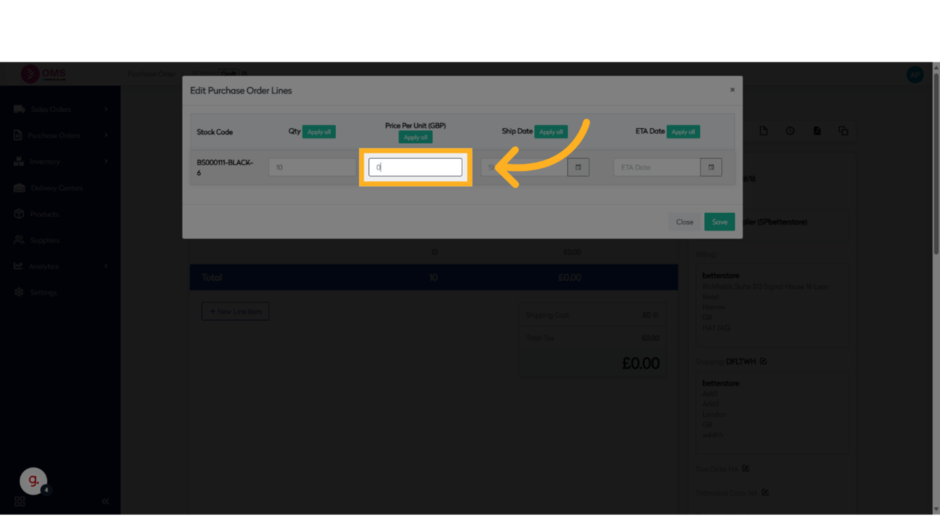940x529 pixels.
Task: Expand the Sales Orders menu
Action: click(x=106, y=109)
